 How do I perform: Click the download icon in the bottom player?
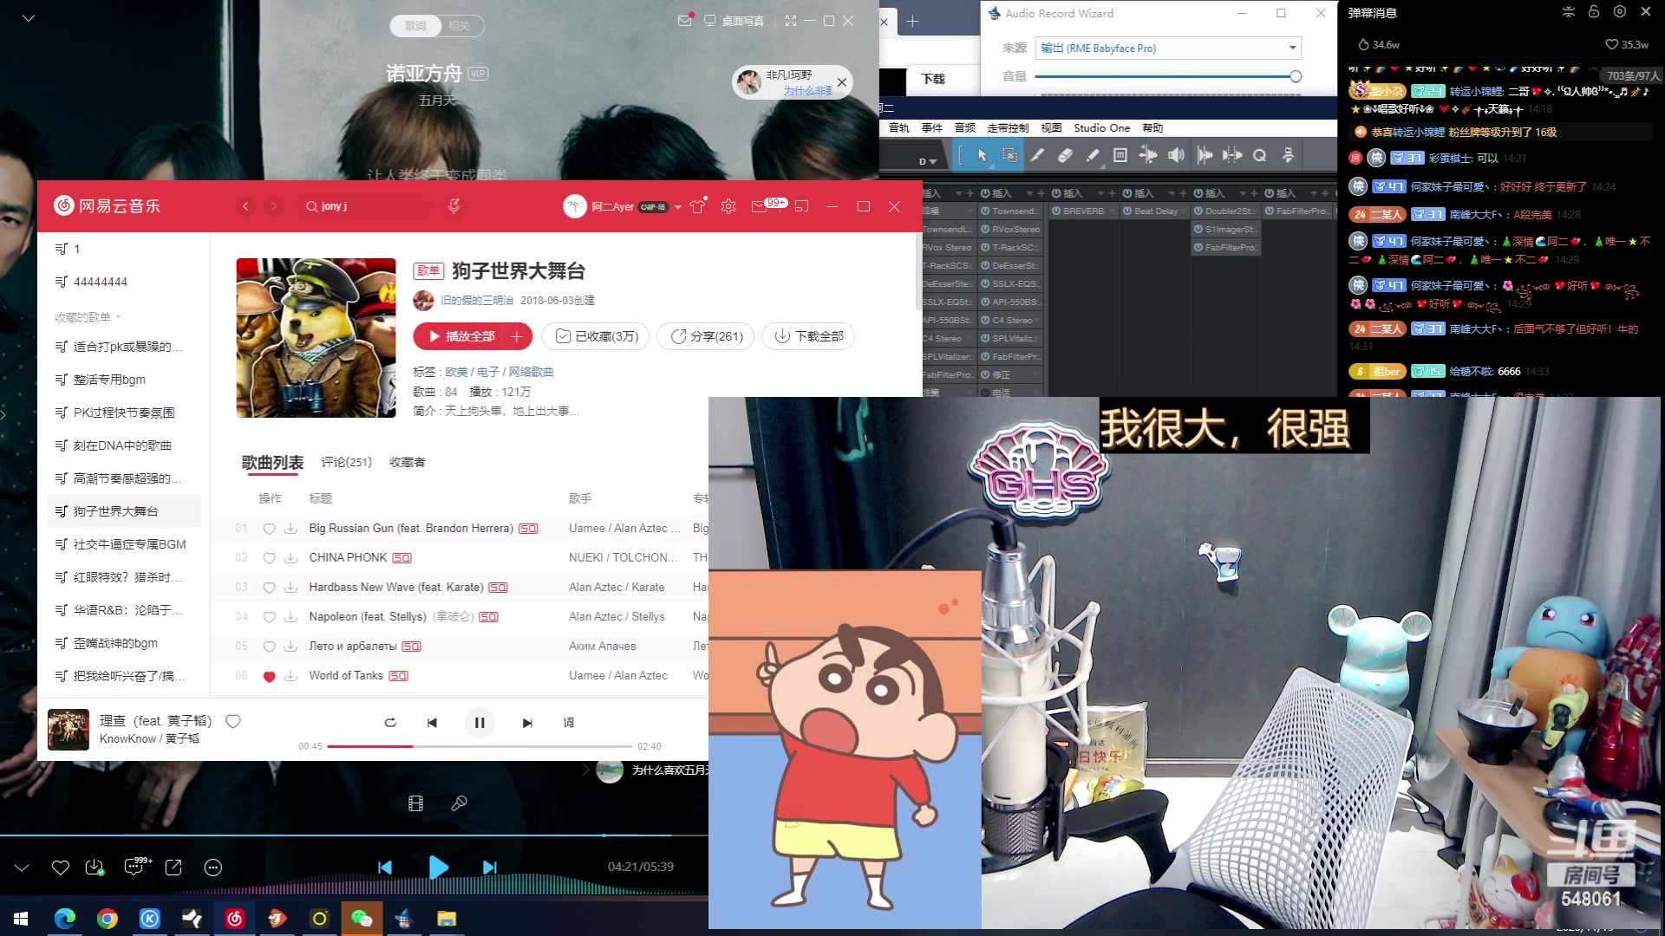[95, 868]
